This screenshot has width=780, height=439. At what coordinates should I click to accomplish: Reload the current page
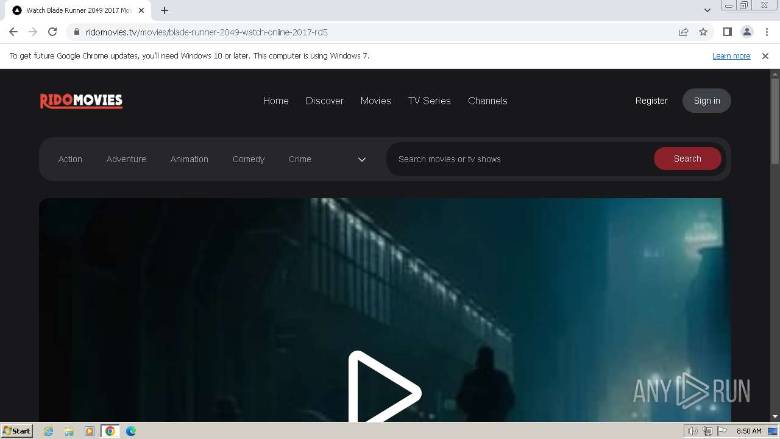click(x=52, y=32)
